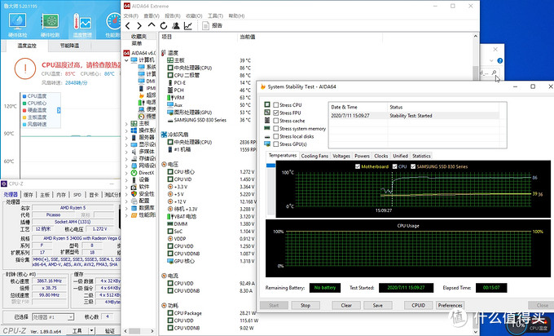Viewport: 554px width, 336px height.
Task: Click the blue graph slider beside temperature chart
Action: coord(270,166)
